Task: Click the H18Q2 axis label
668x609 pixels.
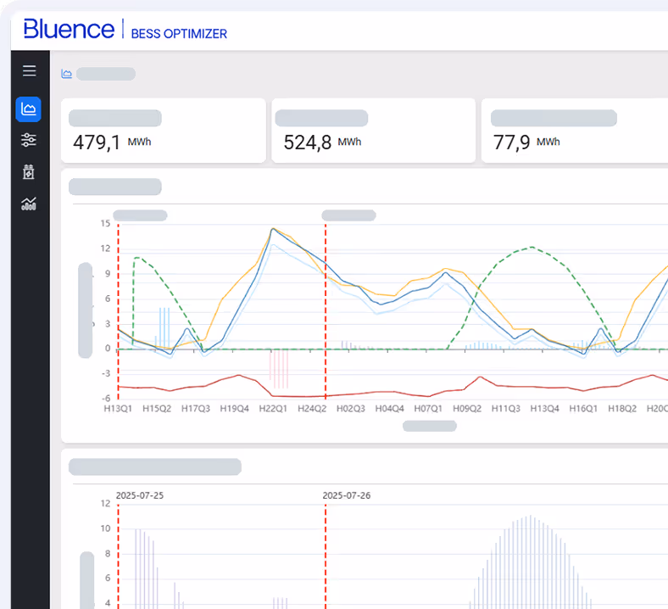Action: [622, 409]
